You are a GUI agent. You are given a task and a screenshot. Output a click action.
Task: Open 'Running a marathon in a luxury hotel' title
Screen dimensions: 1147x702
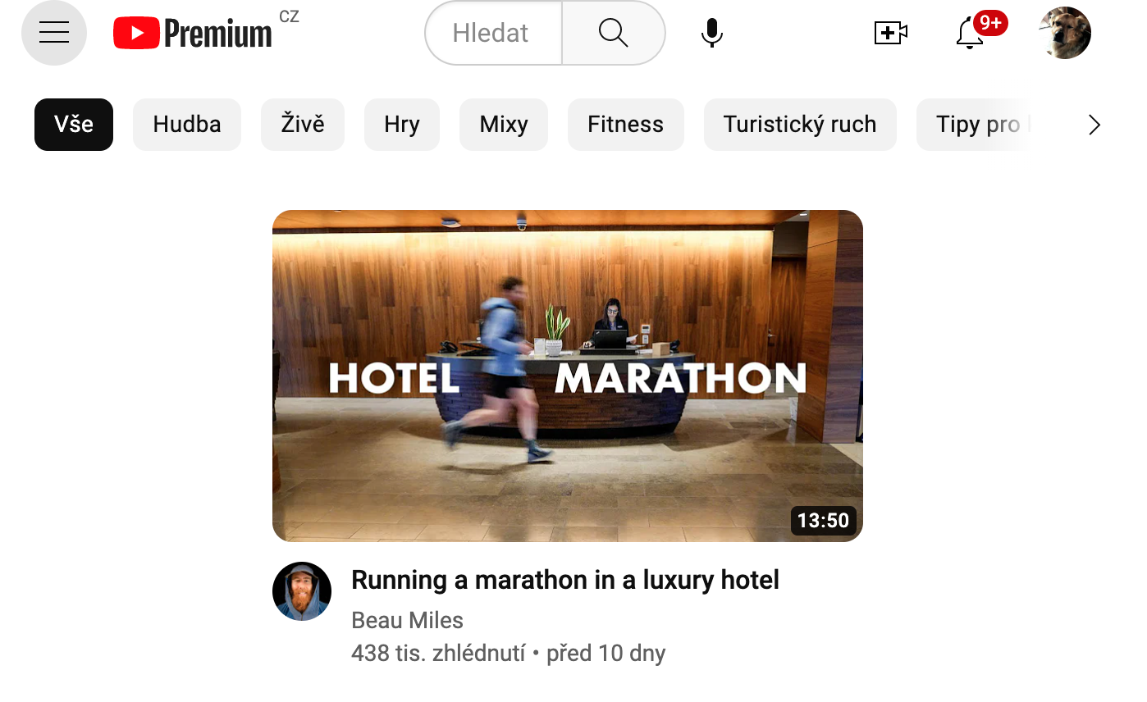click(565, 580)
